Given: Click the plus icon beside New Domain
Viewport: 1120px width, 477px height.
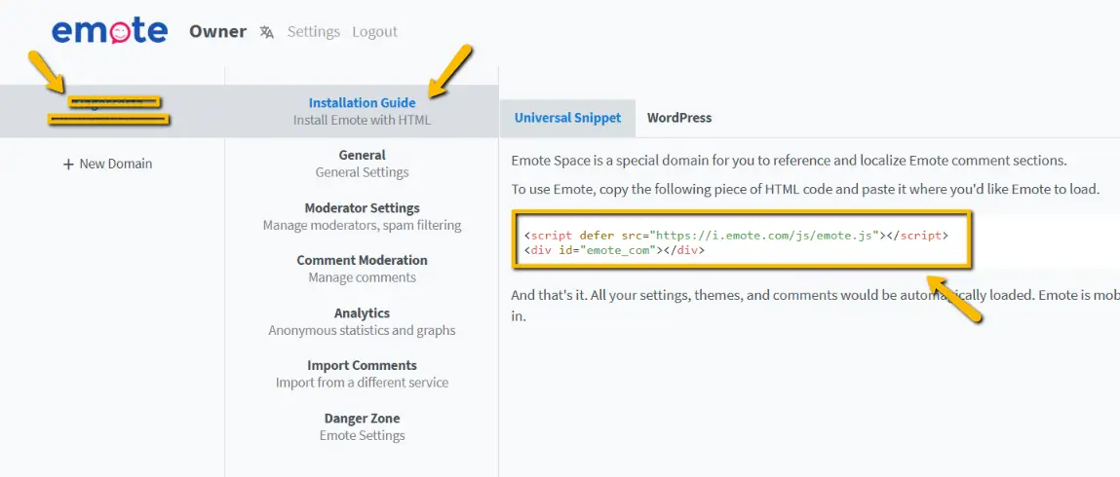Looking at the screenshot, I should pos(68,165).
